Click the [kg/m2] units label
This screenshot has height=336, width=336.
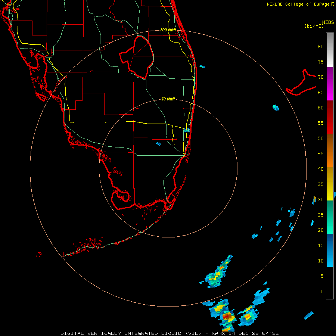click(314, 26)
